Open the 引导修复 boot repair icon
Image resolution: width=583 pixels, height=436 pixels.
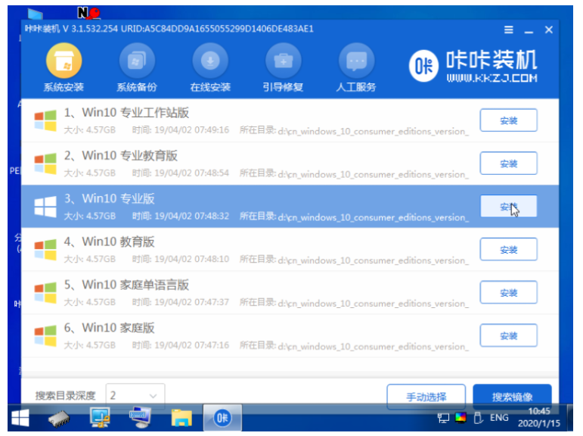point(284,61)
